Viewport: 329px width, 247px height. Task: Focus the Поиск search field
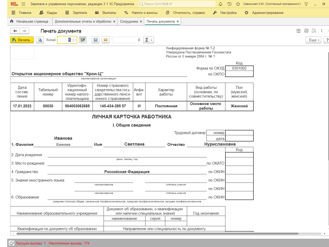point(177,4)
